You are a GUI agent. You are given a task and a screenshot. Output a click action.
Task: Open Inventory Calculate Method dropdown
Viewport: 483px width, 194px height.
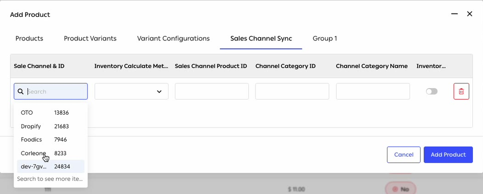tap(131, 91)
